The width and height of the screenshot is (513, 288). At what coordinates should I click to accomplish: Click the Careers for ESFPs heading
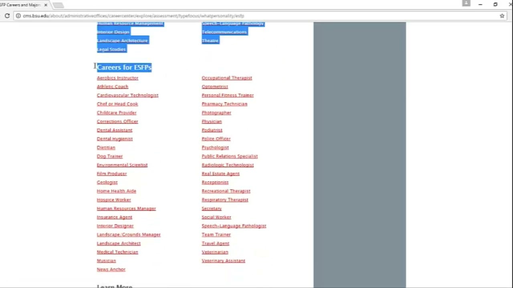click(x=124, y=67)
